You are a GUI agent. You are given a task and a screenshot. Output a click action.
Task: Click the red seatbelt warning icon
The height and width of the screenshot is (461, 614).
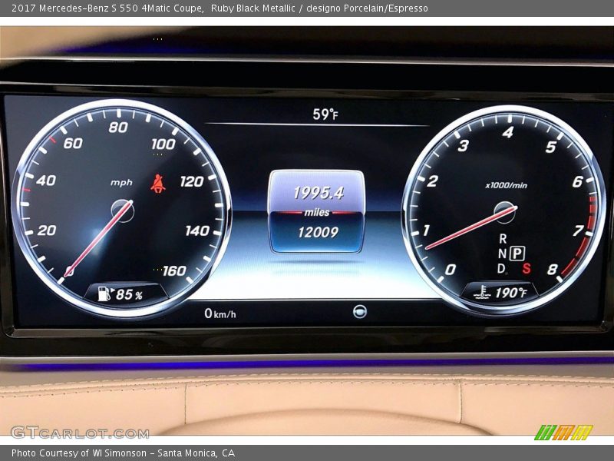[x=158, y=184]
